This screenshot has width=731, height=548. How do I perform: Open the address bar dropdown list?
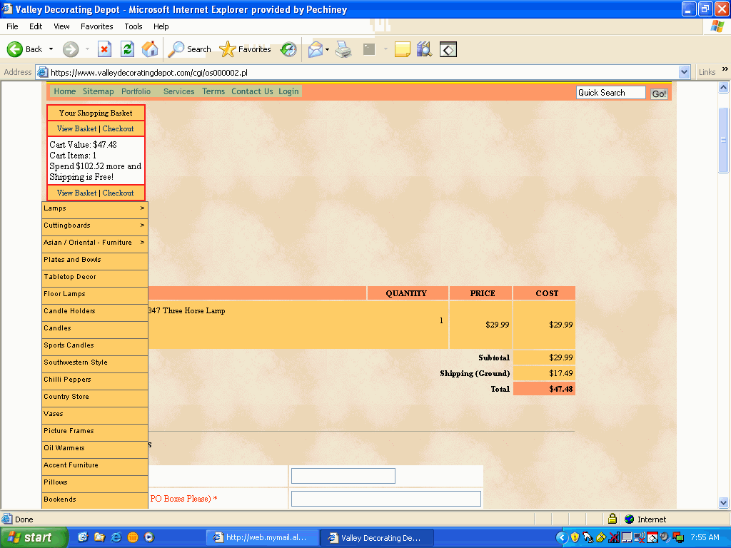click(684, 72)
